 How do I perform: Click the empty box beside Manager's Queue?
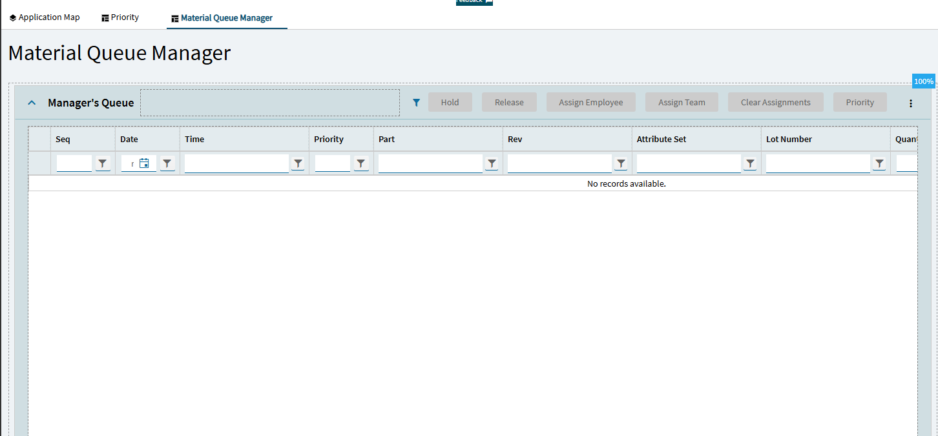point(270,103)
